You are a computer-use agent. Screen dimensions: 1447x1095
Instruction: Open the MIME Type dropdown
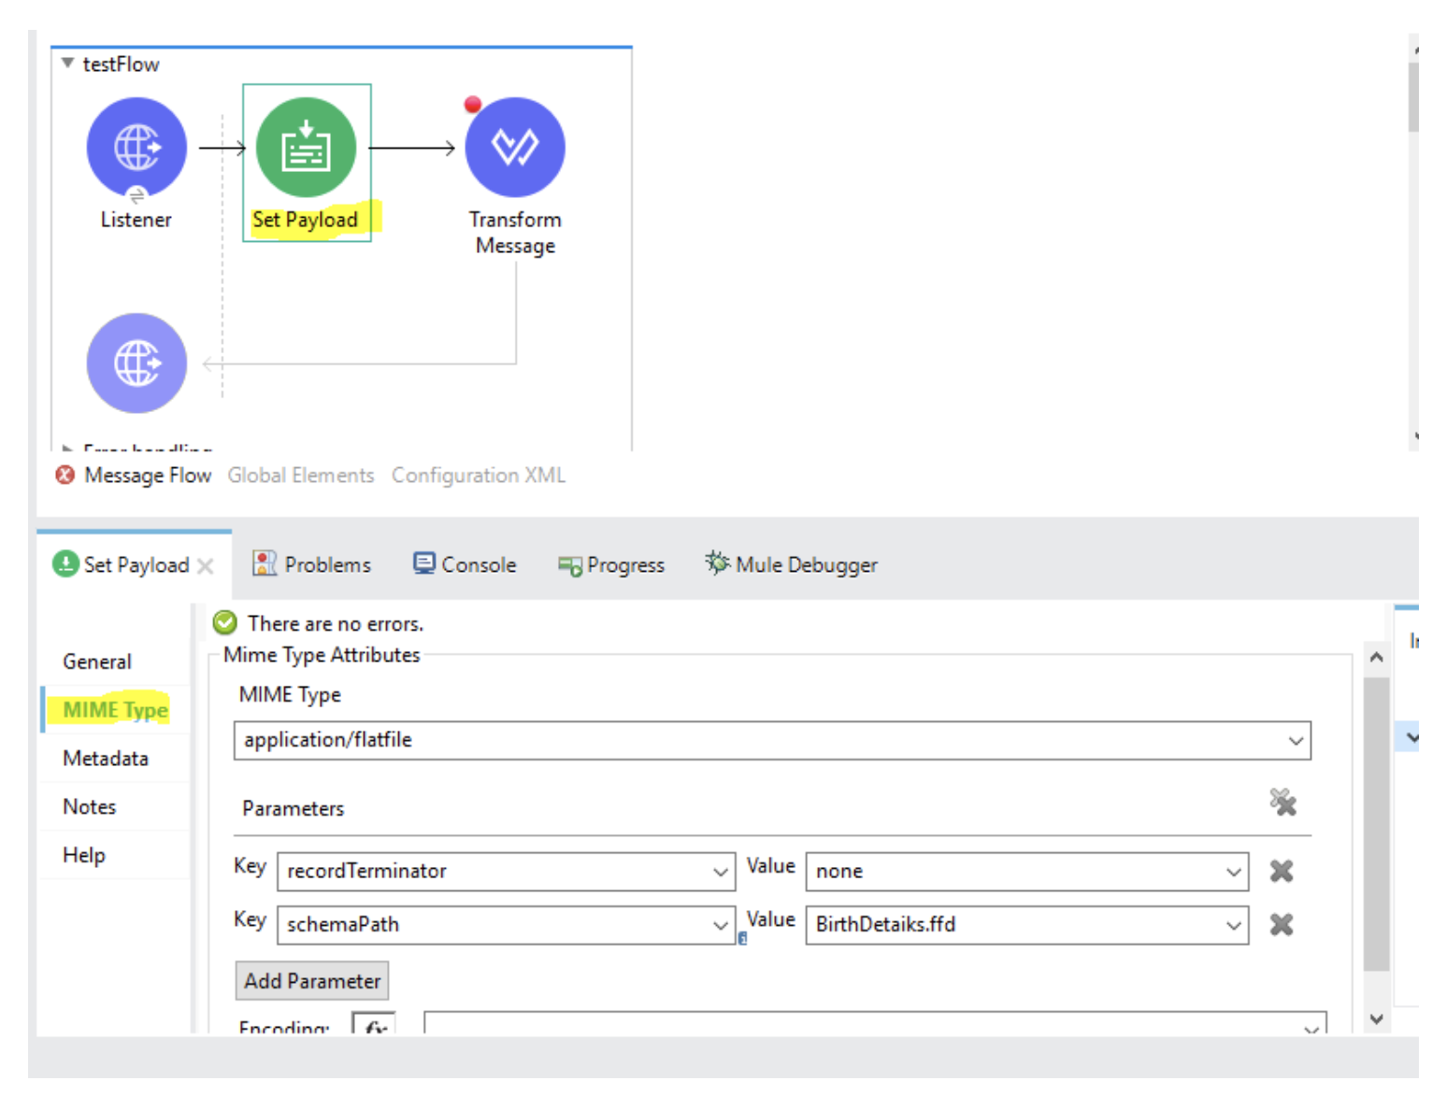[1296, 741]
